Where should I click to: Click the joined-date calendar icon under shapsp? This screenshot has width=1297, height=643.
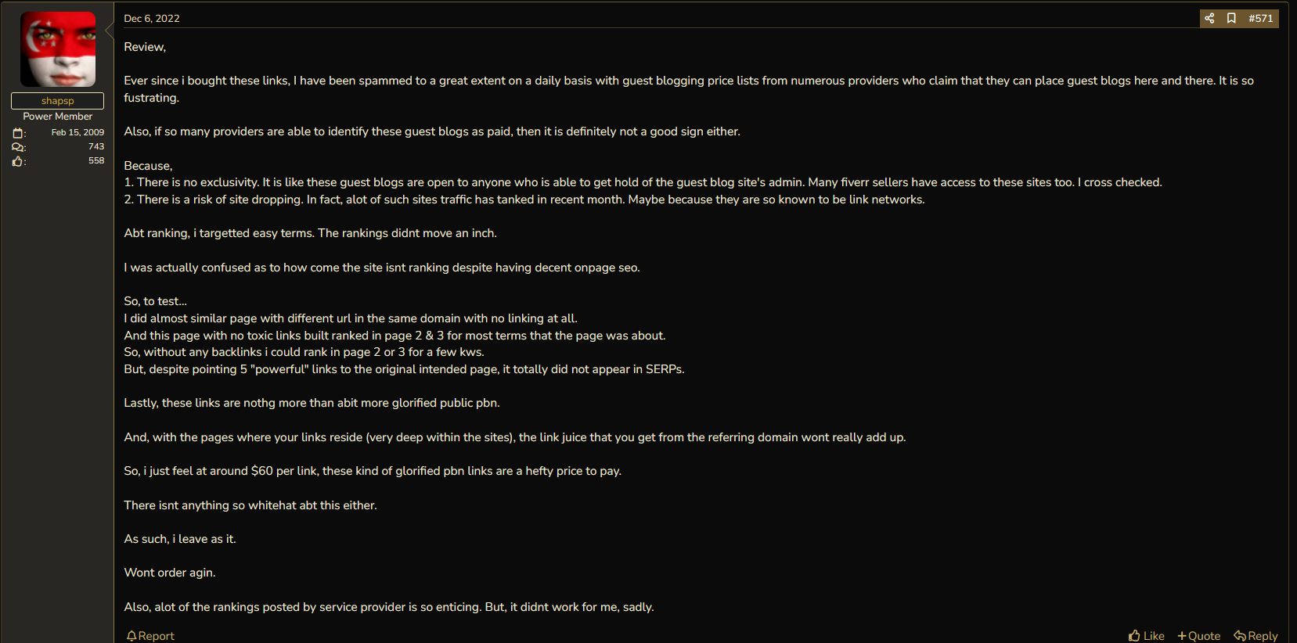[18, 133]
